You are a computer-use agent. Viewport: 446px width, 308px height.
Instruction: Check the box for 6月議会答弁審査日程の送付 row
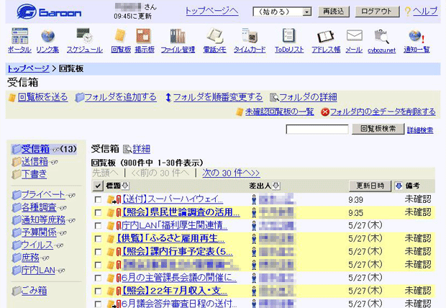[98, 304]
